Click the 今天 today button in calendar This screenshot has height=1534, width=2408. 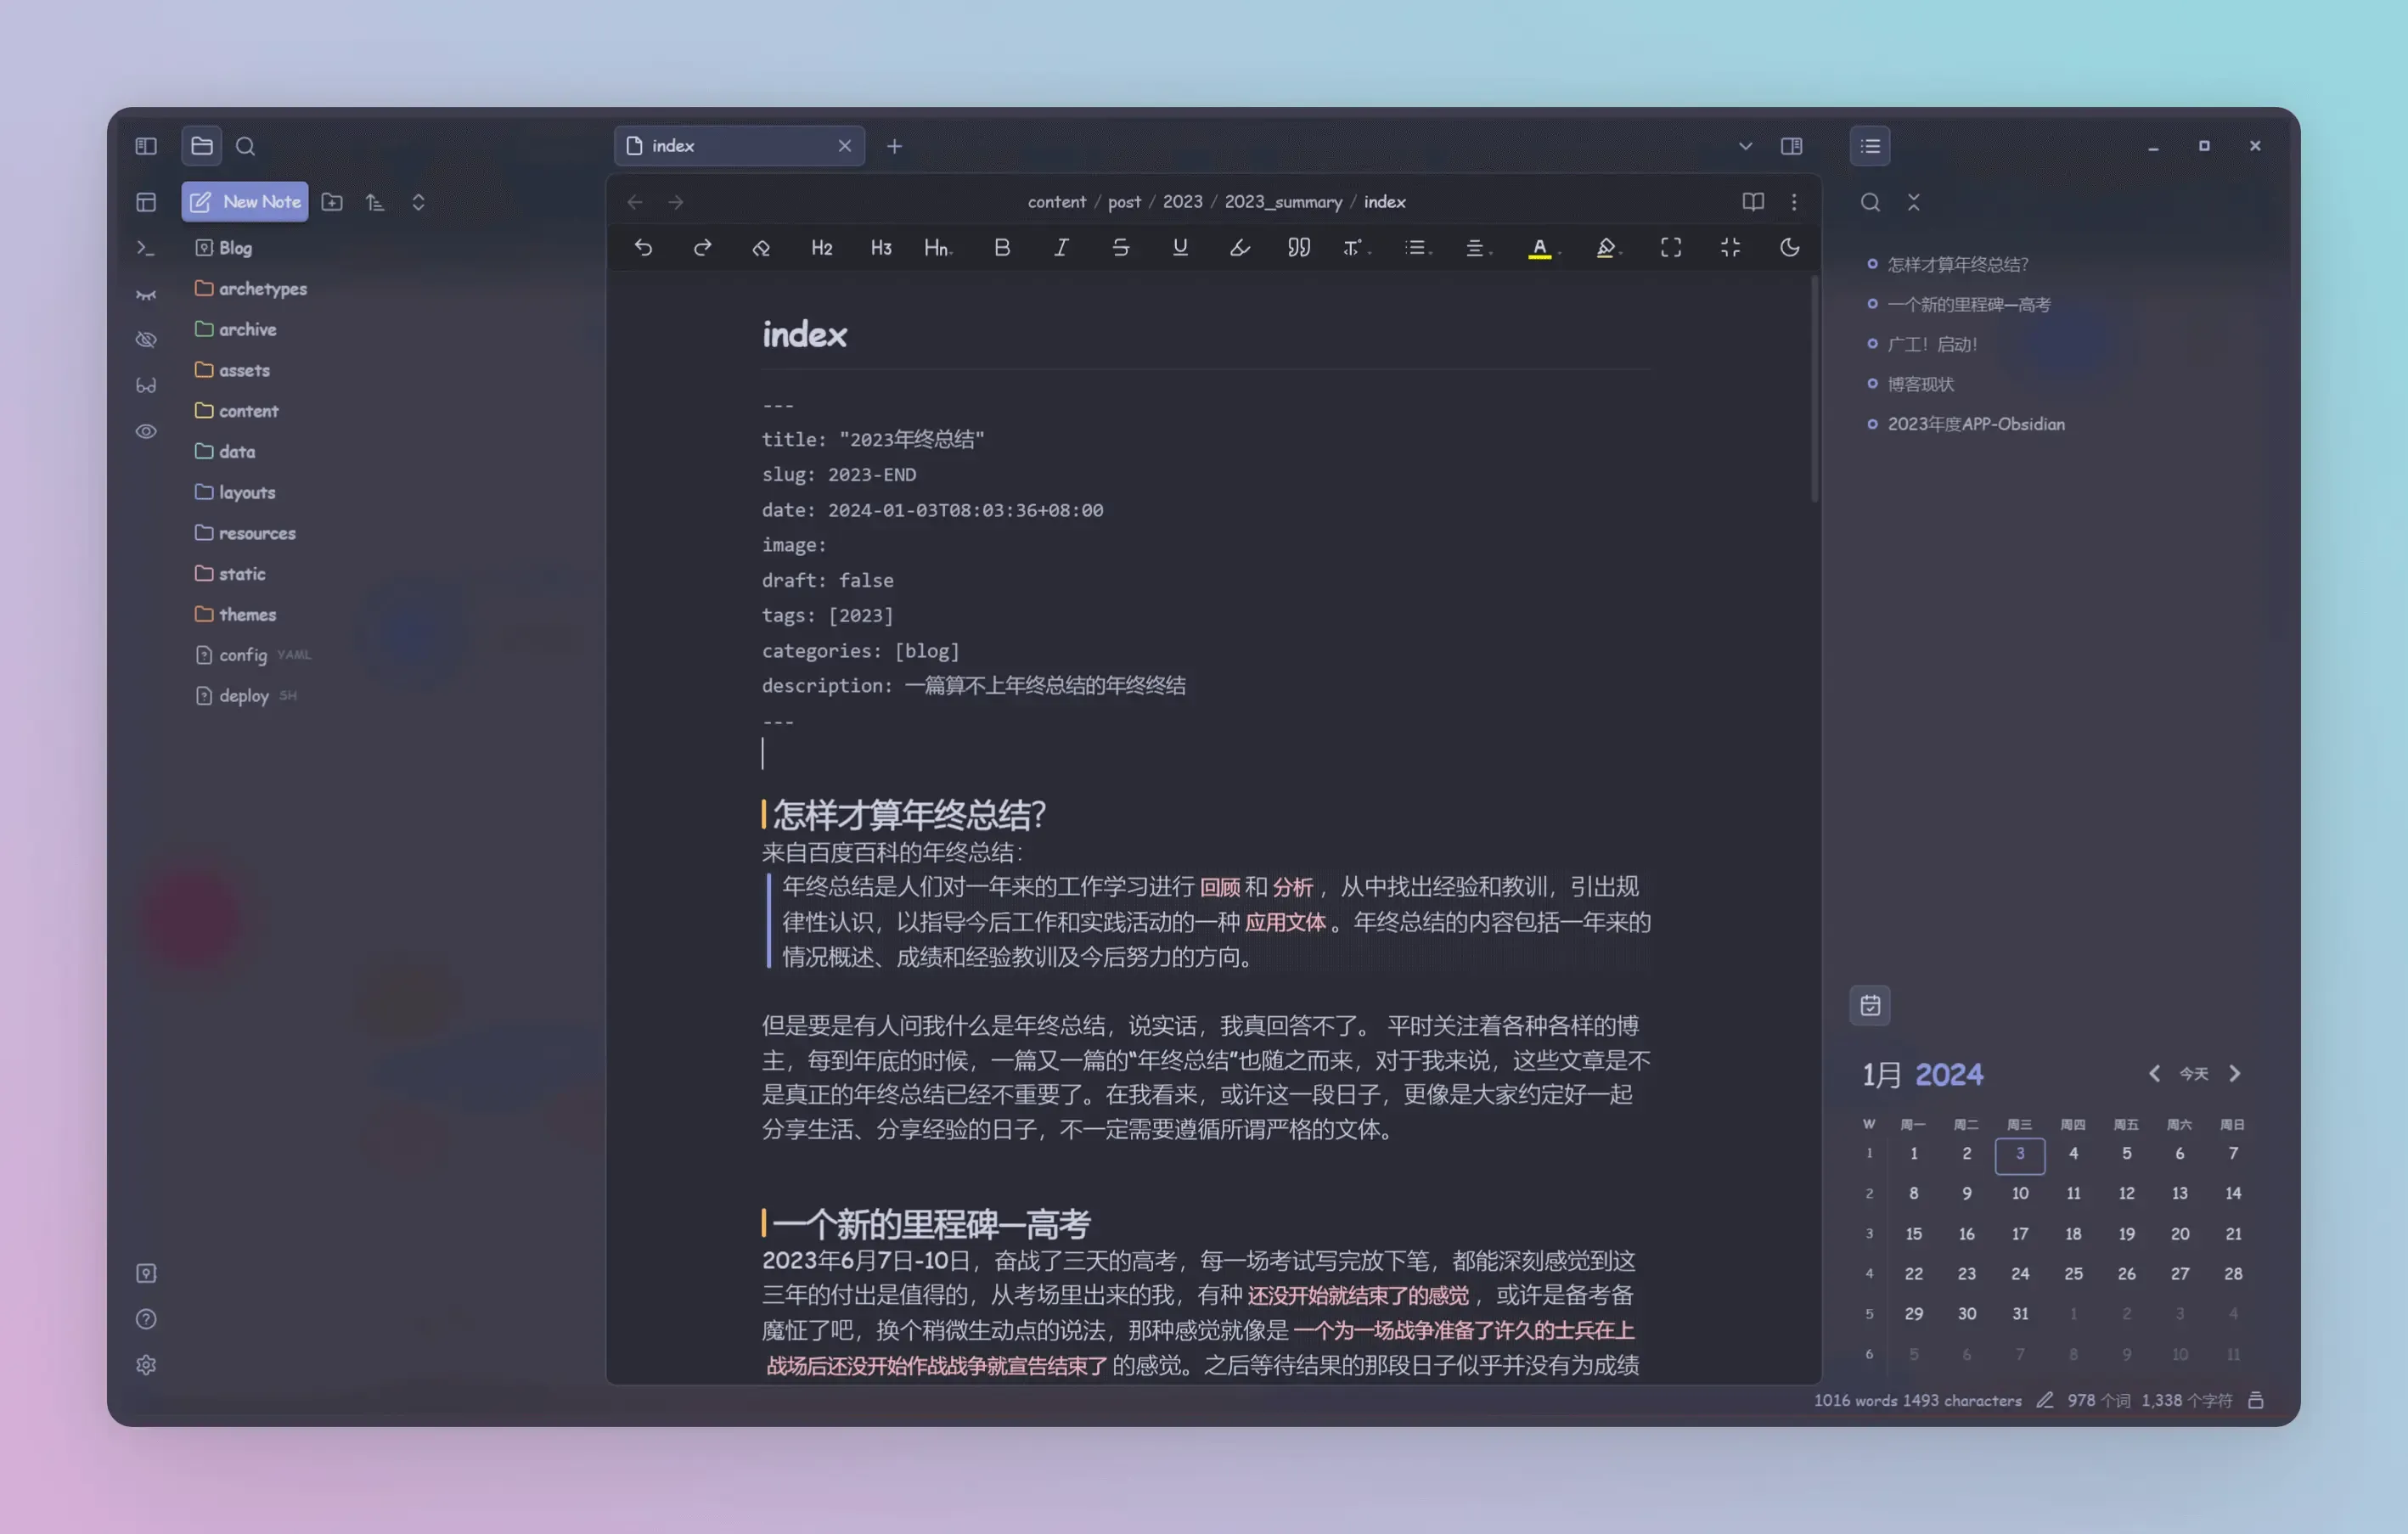(x=2193, y=1074)
